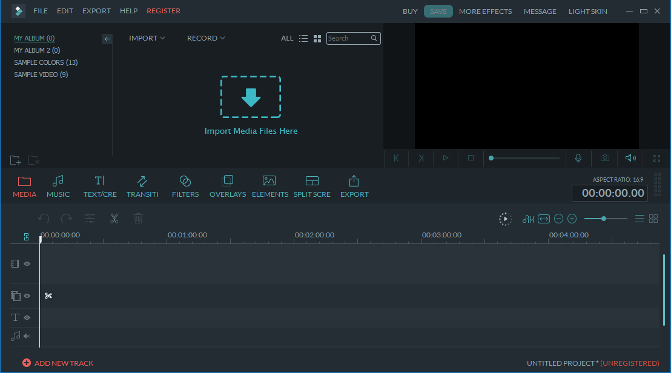Stop the preview playback

[x=471, y=158]
